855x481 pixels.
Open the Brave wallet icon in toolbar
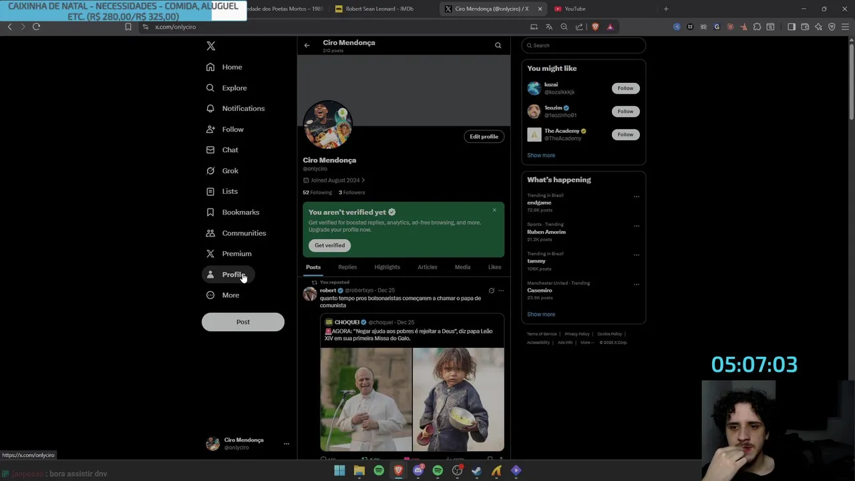tap(805, 27)
